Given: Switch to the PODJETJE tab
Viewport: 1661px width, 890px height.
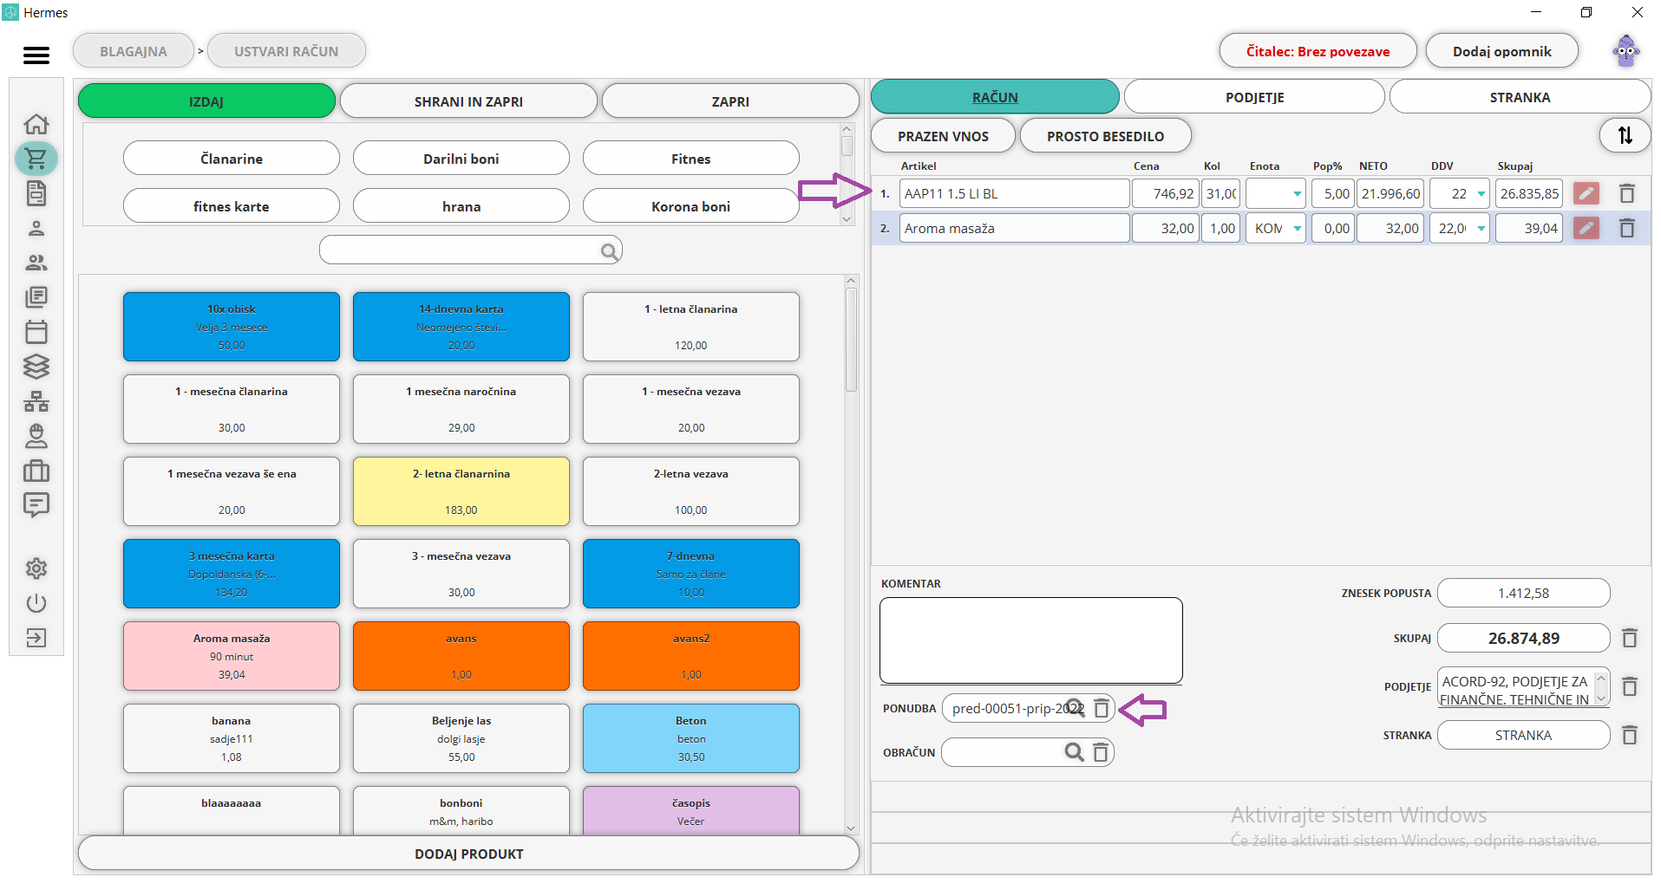Looking at the screenshot, I should [1254, 97].
